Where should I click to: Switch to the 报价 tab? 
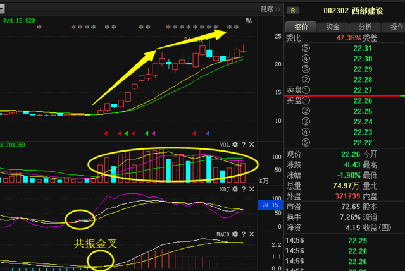pos(301,27)
